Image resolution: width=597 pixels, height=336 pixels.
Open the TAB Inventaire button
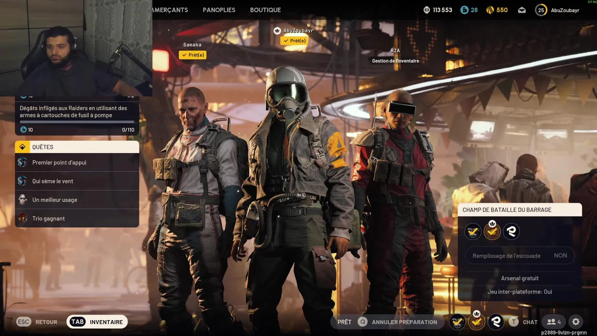tap(97, 322)
